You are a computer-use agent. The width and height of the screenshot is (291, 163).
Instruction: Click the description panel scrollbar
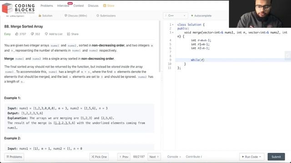click(x=160, y=46)
